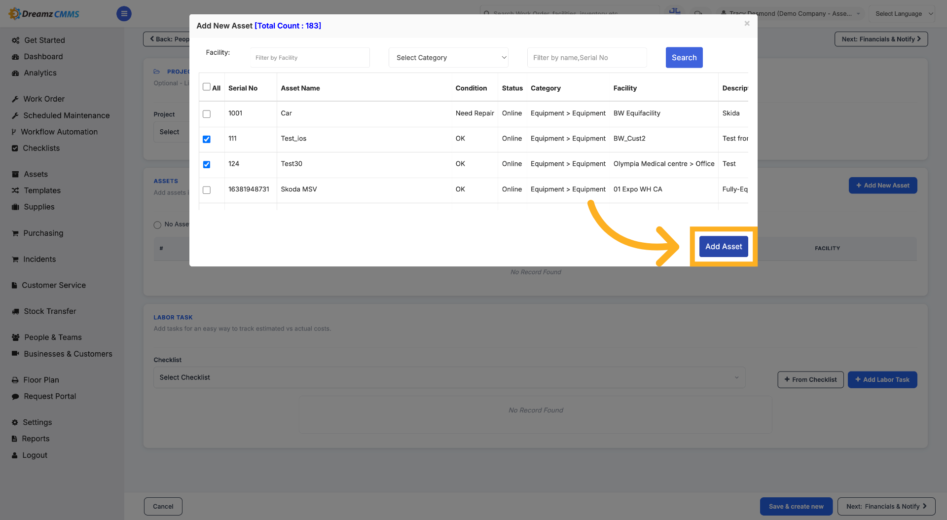
Task: Click the From Checklist button
Action: pyautogui.click(x=810, y=380)
